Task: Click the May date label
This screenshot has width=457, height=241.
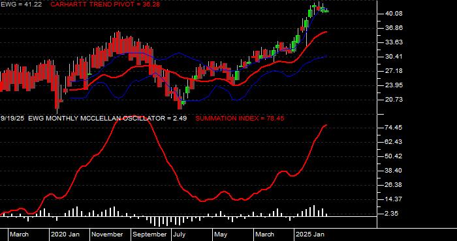Action: [221, 234]
